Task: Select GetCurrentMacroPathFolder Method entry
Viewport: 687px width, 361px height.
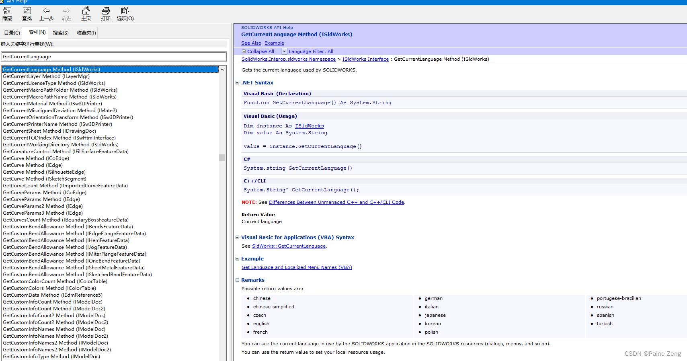Action: click(x=60, y=90)
